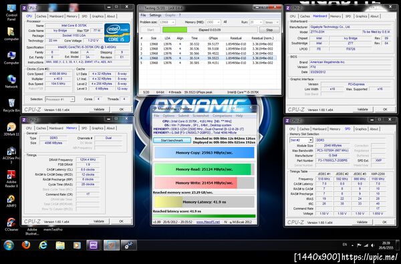Launch ACDSee Pro 3 desktop shortcut
401x264 pixels.
[x=11, y=155]
